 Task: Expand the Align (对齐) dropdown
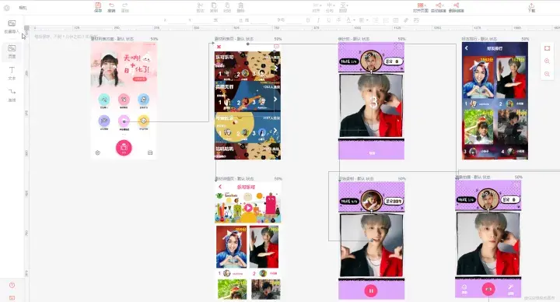coord(317,7)
